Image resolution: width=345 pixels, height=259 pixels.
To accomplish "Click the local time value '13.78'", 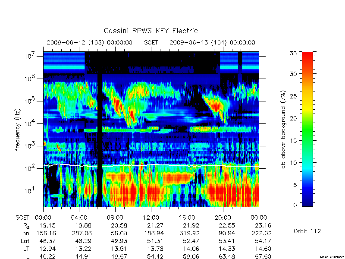I will pyautogui.click(x=155, y=249).
